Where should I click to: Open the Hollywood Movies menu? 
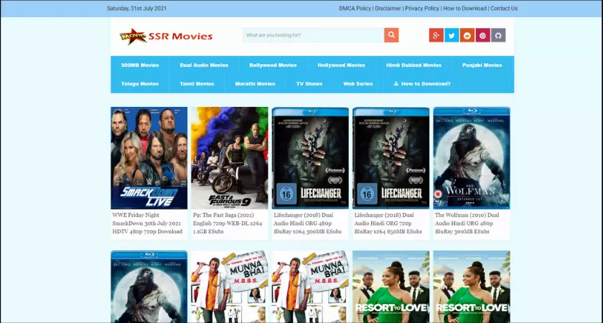pyautogui.click(x=341, y=65)
